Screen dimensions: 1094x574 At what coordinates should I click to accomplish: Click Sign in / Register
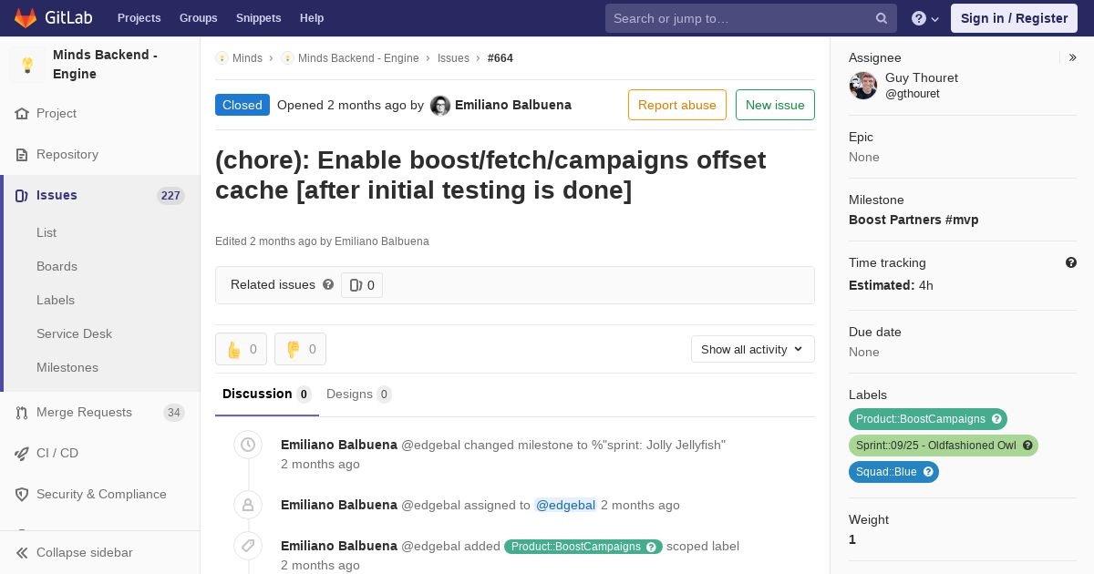[1014, 18]
